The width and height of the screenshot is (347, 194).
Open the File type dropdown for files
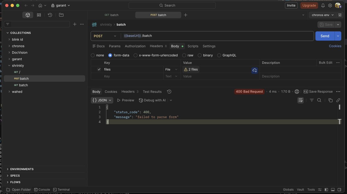(x=171, y=69)
